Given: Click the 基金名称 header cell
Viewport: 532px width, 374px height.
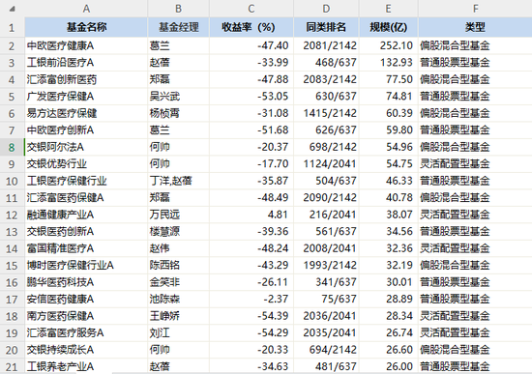Looking at the screenshot, I should click(86, 27).
